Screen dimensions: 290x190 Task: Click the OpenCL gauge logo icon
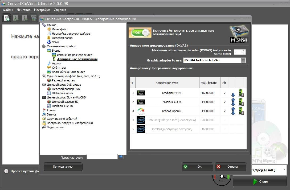(141, 111)
